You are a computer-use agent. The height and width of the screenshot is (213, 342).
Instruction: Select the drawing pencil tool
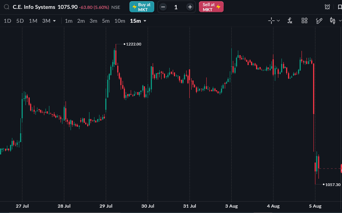[x=319, y=21]
